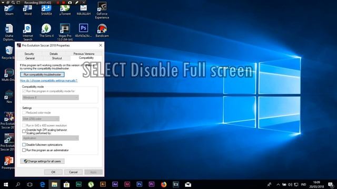Open After Effects from the taskbar
The width and height of the screenshot is (337, 189).
tap(115, 184)
